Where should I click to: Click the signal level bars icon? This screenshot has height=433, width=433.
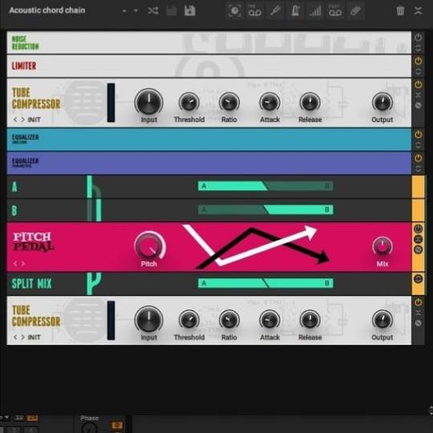315,11
